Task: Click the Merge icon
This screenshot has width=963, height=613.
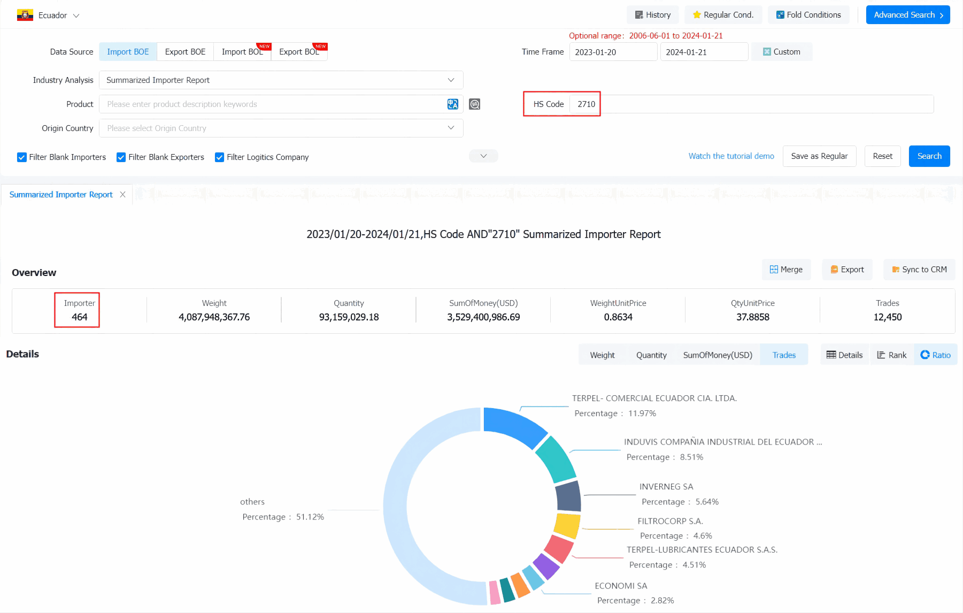Action: point(774,270)
